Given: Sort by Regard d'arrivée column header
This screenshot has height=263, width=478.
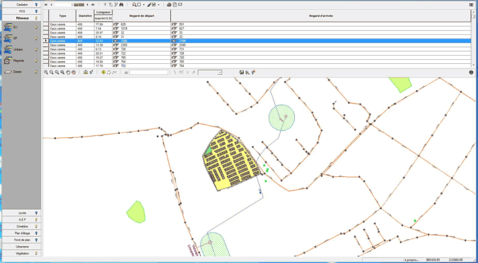Looking at the screenshot, I should (x=320, y=16).
